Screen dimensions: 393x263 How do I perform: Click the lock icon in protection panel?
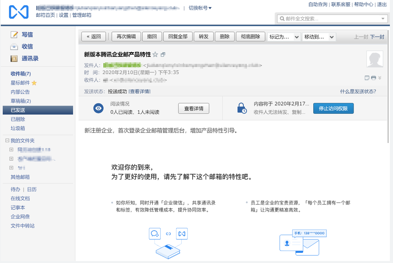243,108
